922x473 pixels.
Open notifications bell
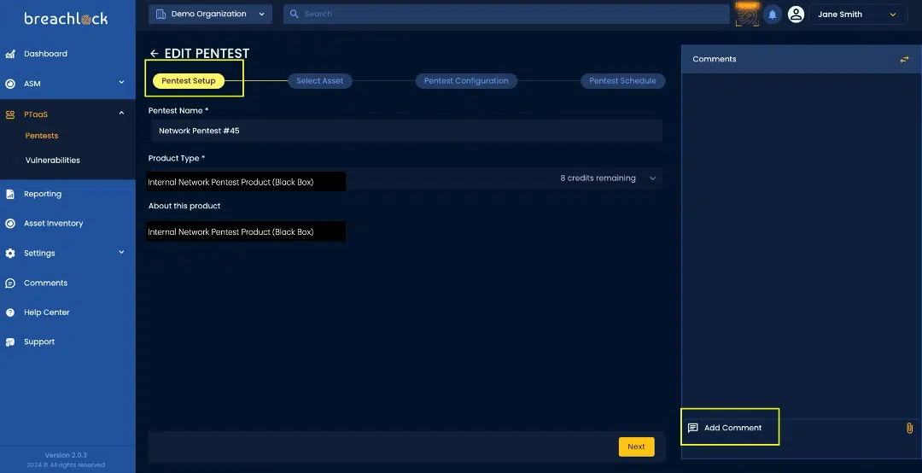[772, 15]
